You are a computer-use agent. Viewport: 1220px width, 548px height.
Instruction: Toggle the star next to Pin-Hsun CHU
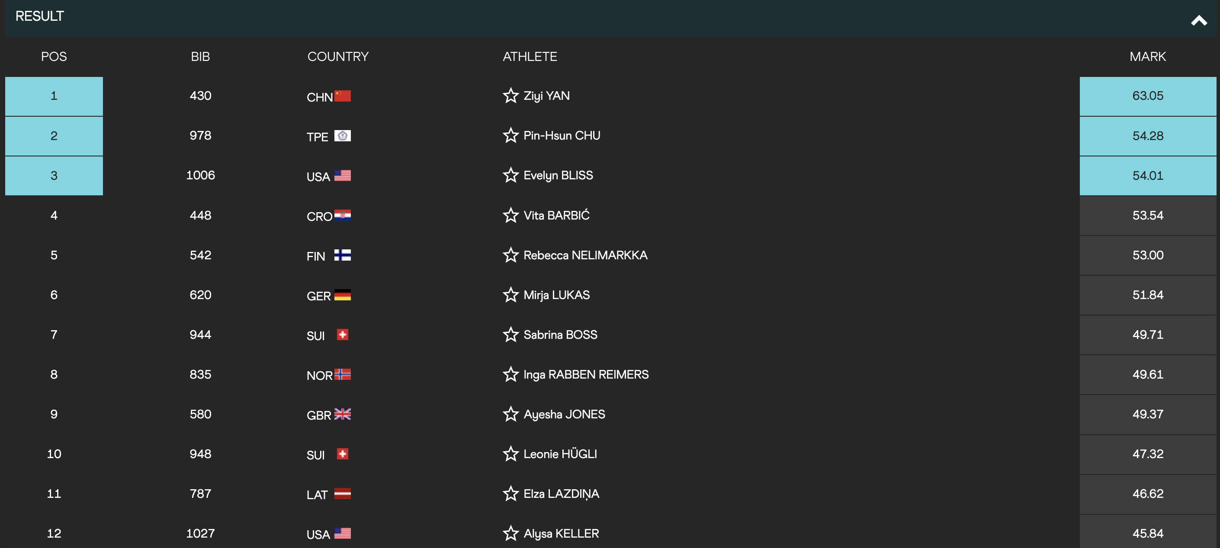tap(510, 135)
